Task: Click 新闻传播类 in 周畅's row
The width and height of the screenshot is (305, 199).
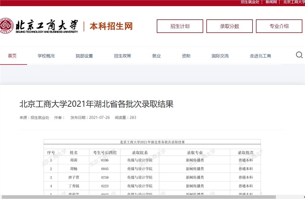Action: point(195,169)
